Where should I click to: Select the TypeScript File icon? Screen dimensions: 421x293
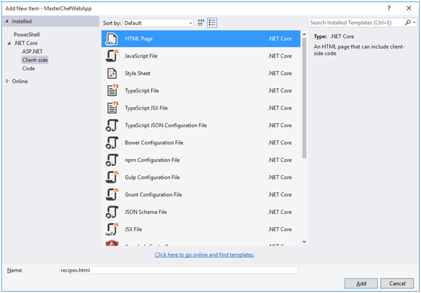113,91
